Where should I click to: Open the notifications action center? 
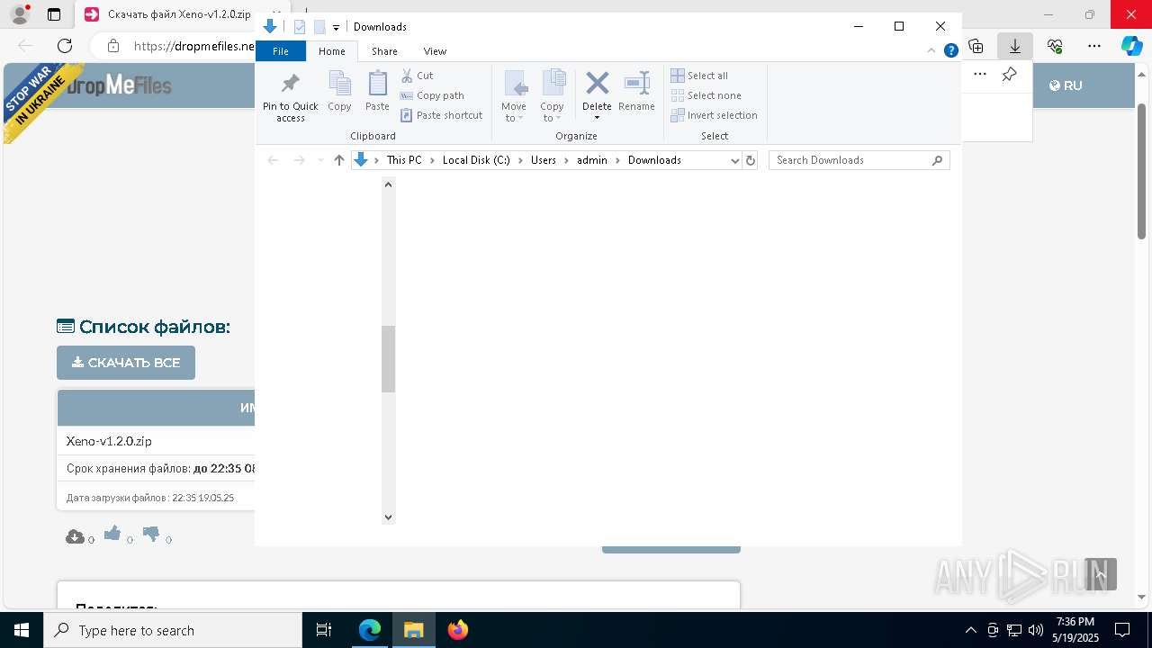pos(1122,630)
